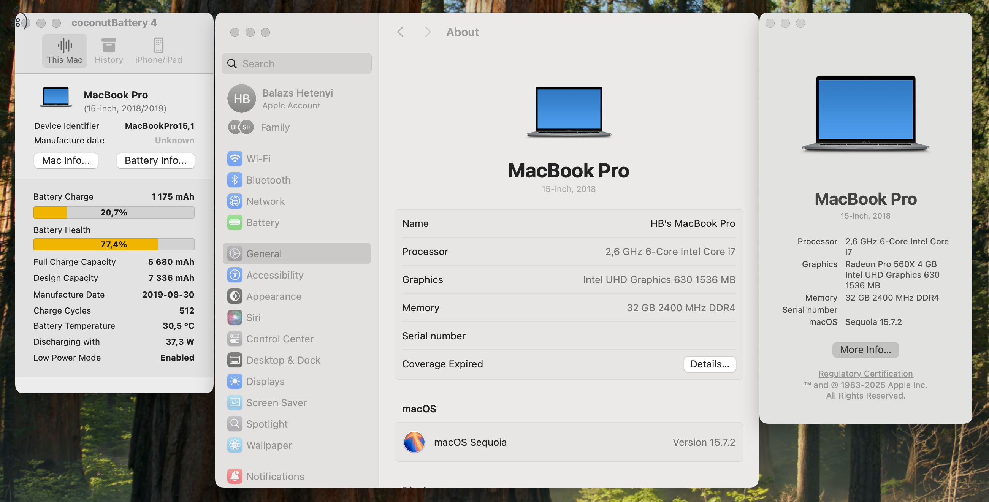
Task: Open Battery settings in the sidebar
Action: pyautogui.click(x=263, y=222)
